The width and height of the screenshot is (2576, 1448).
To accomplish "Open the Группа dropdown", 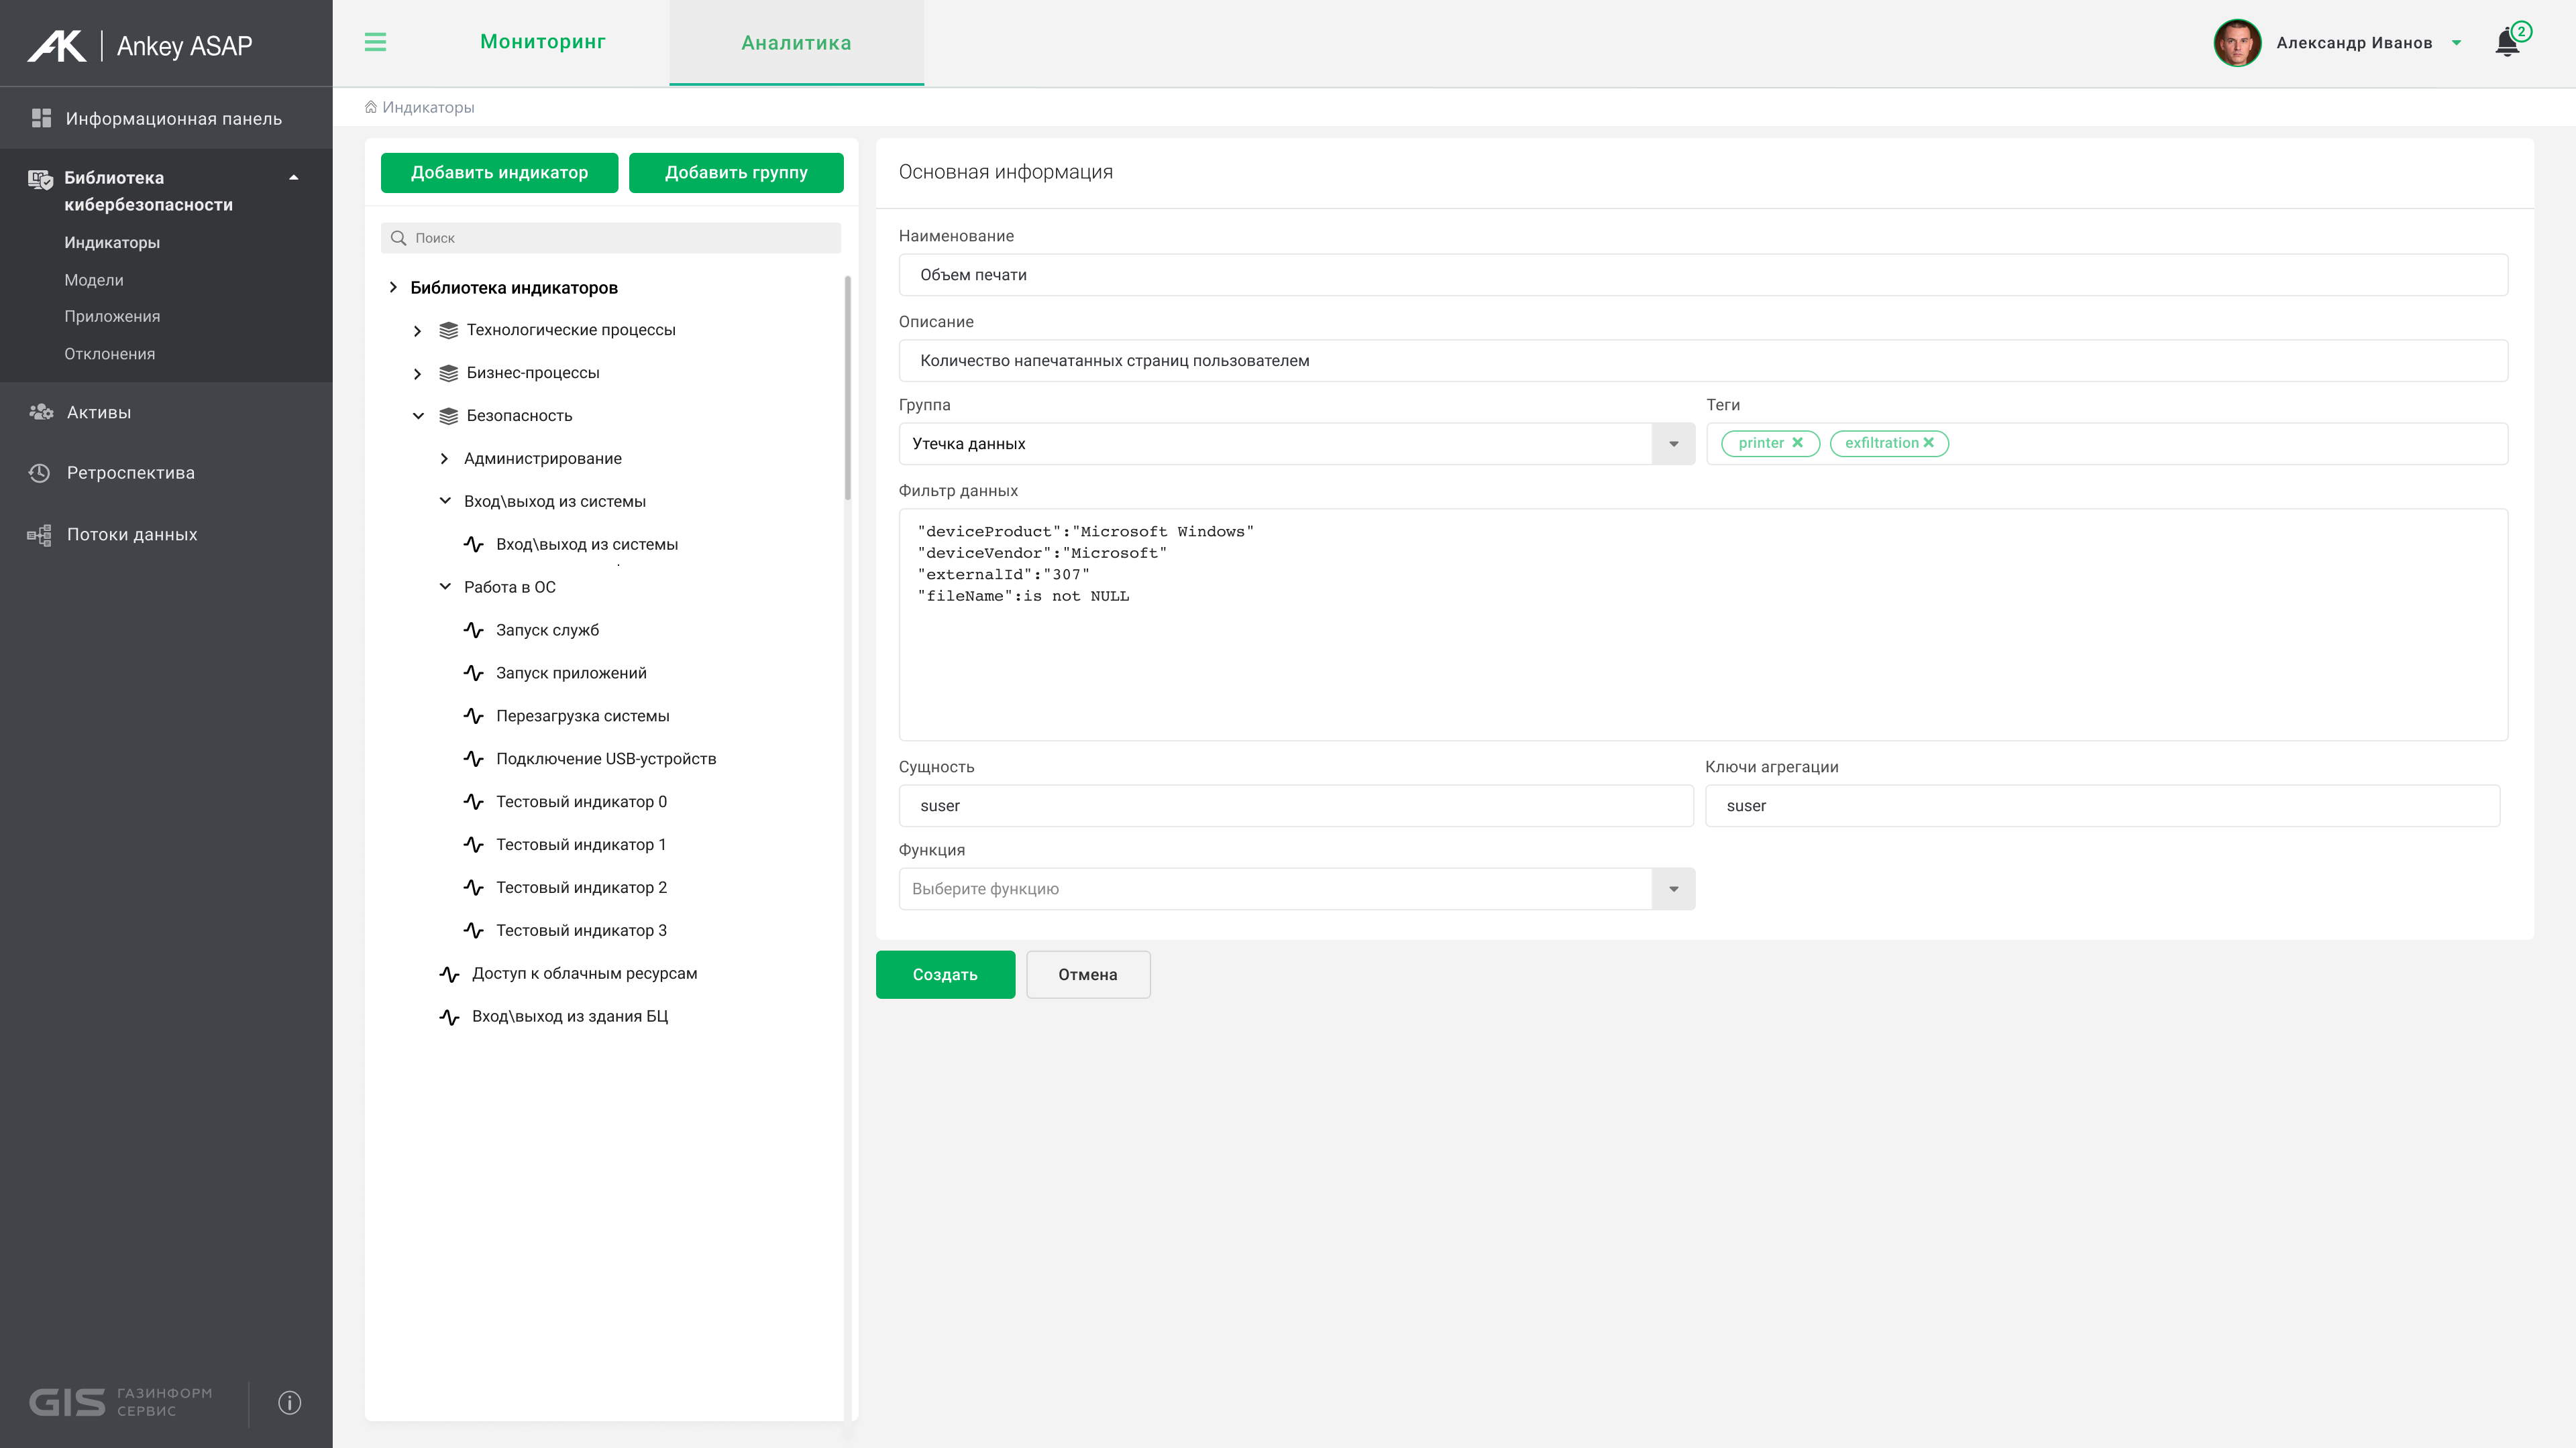I will (1673, 444).
